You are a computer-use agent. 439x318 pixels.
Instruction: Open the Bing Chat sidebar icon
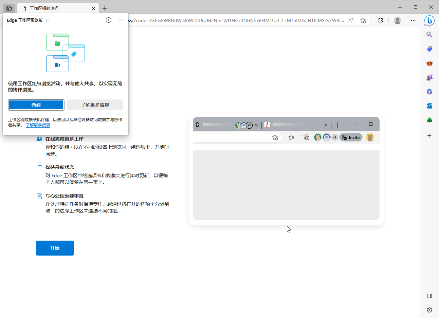(429, 21)
